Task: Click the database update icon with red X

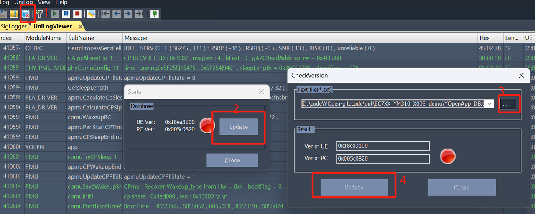Action: pos(26,14)
